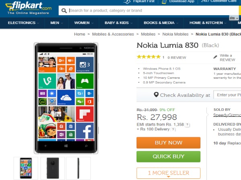Open the Home & Kitchen menu
Viewport: 241px width, 180px height.
tap(208, 23)
